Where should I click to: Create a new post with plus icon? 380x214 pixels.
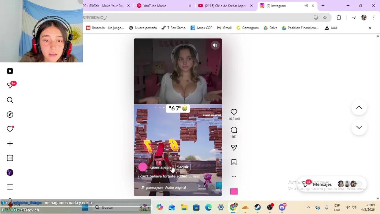click(x=10, y=144)
